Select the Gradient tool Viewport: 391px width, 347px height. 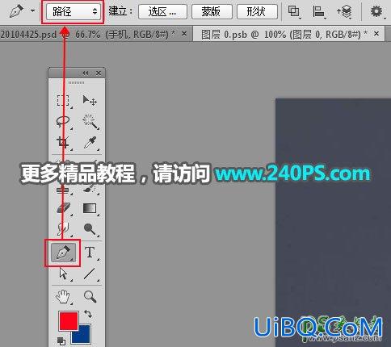90,208
